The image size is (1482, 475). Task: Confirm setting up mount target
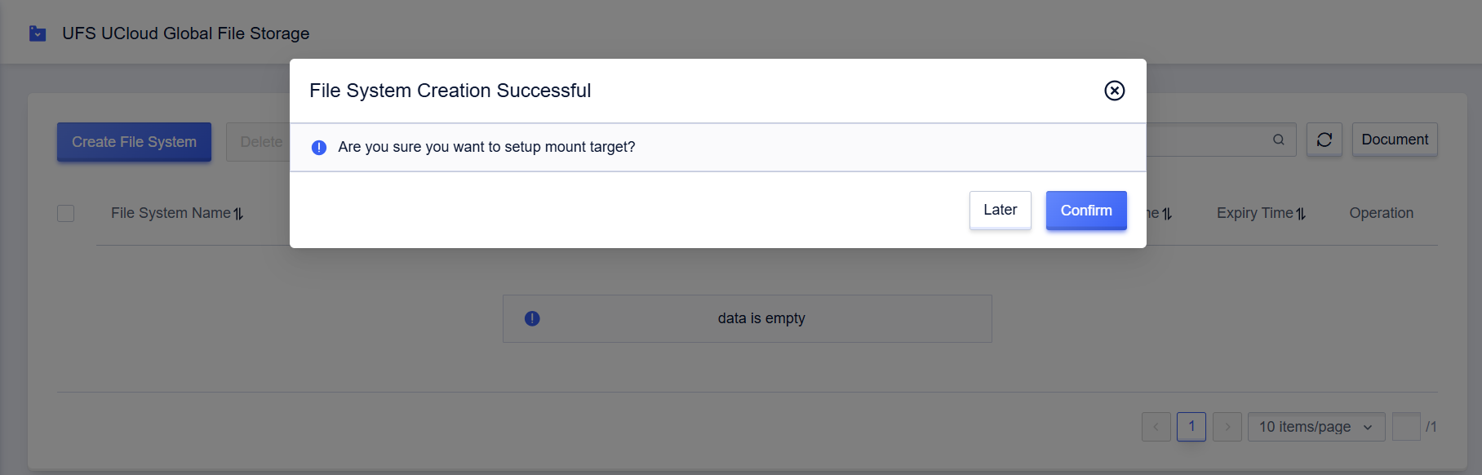pos(1085,211)
